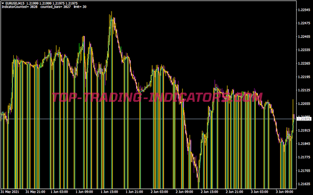Select the 1.21635 bottom price label
The image size is (313, 195).
point(304,184)
